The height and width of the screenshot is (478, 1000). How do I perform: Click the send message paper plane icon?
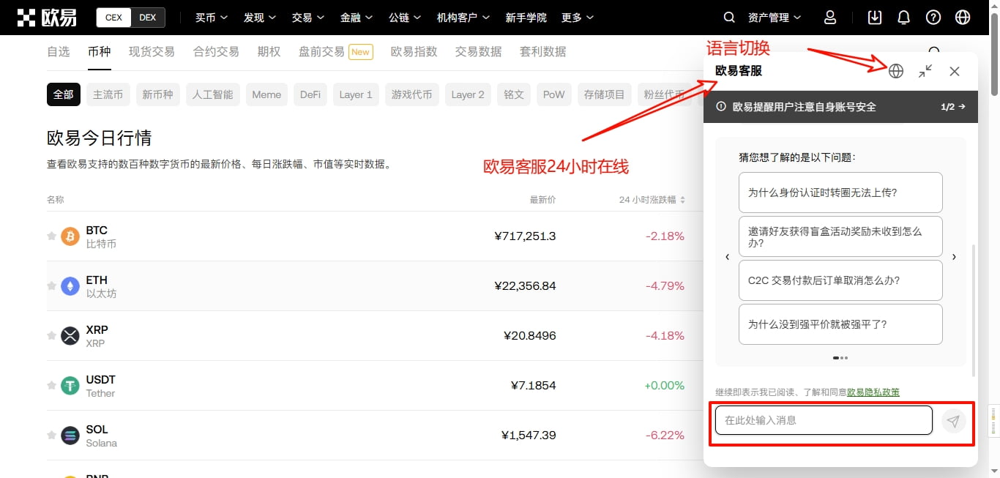(953, 421)
